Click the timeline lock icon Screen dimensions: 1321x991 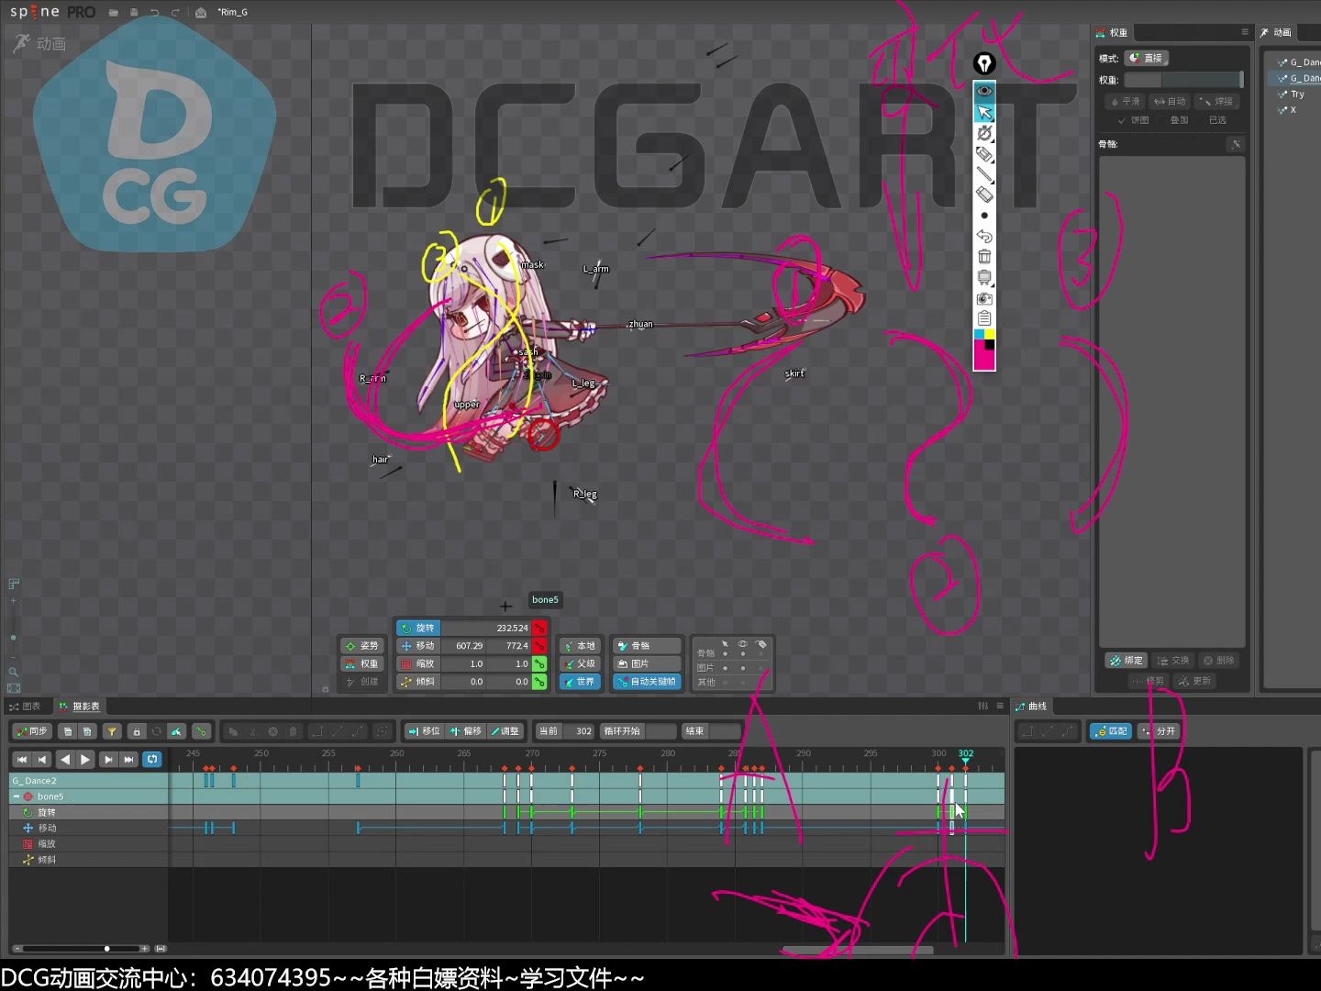pos(136,731)
